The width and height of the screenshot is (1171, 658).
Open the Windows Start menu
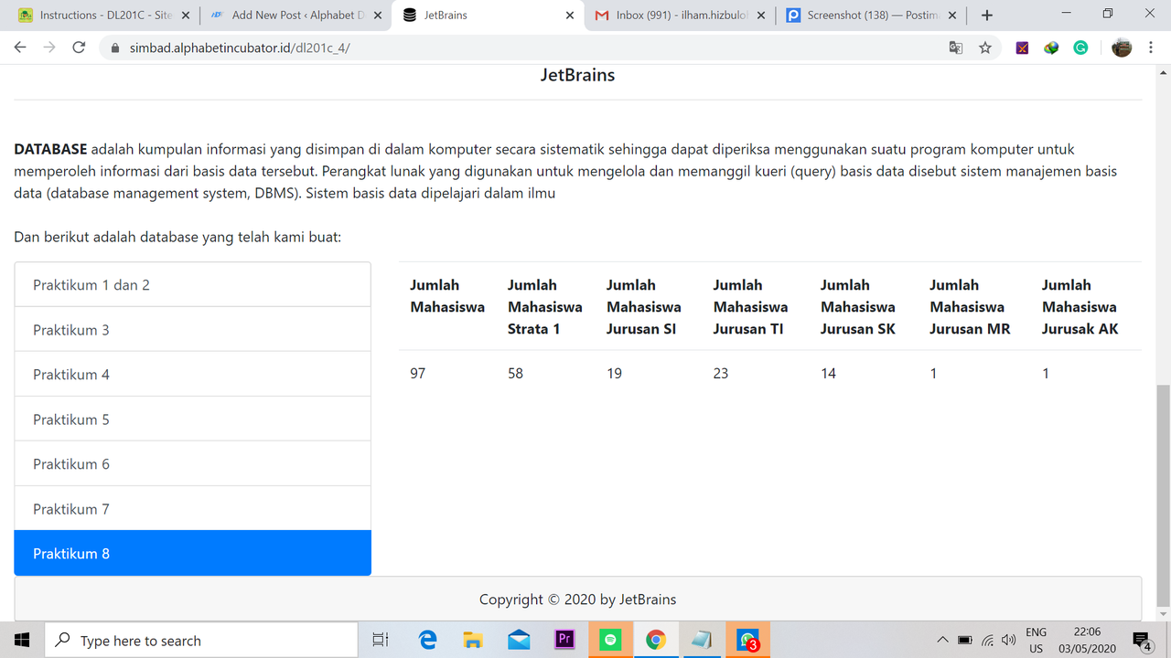pyautogui.click(x=22, y=640)
